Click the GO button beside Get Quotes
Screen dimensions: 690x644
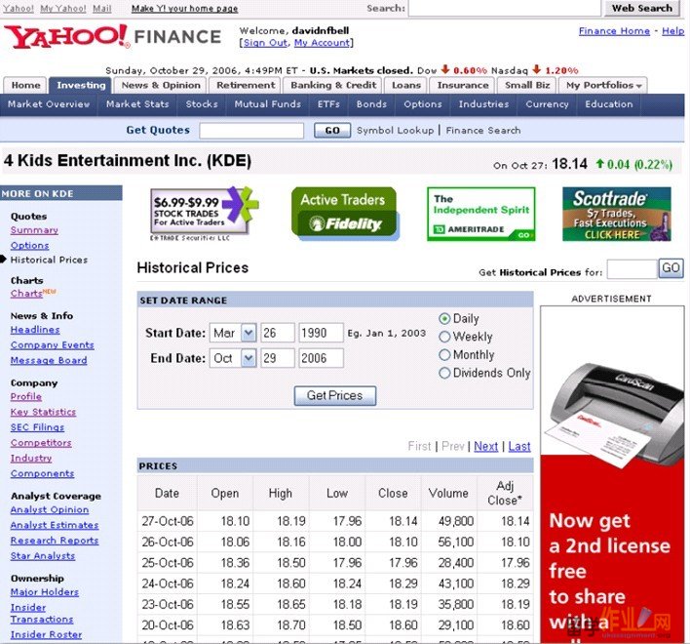point(332,131)
